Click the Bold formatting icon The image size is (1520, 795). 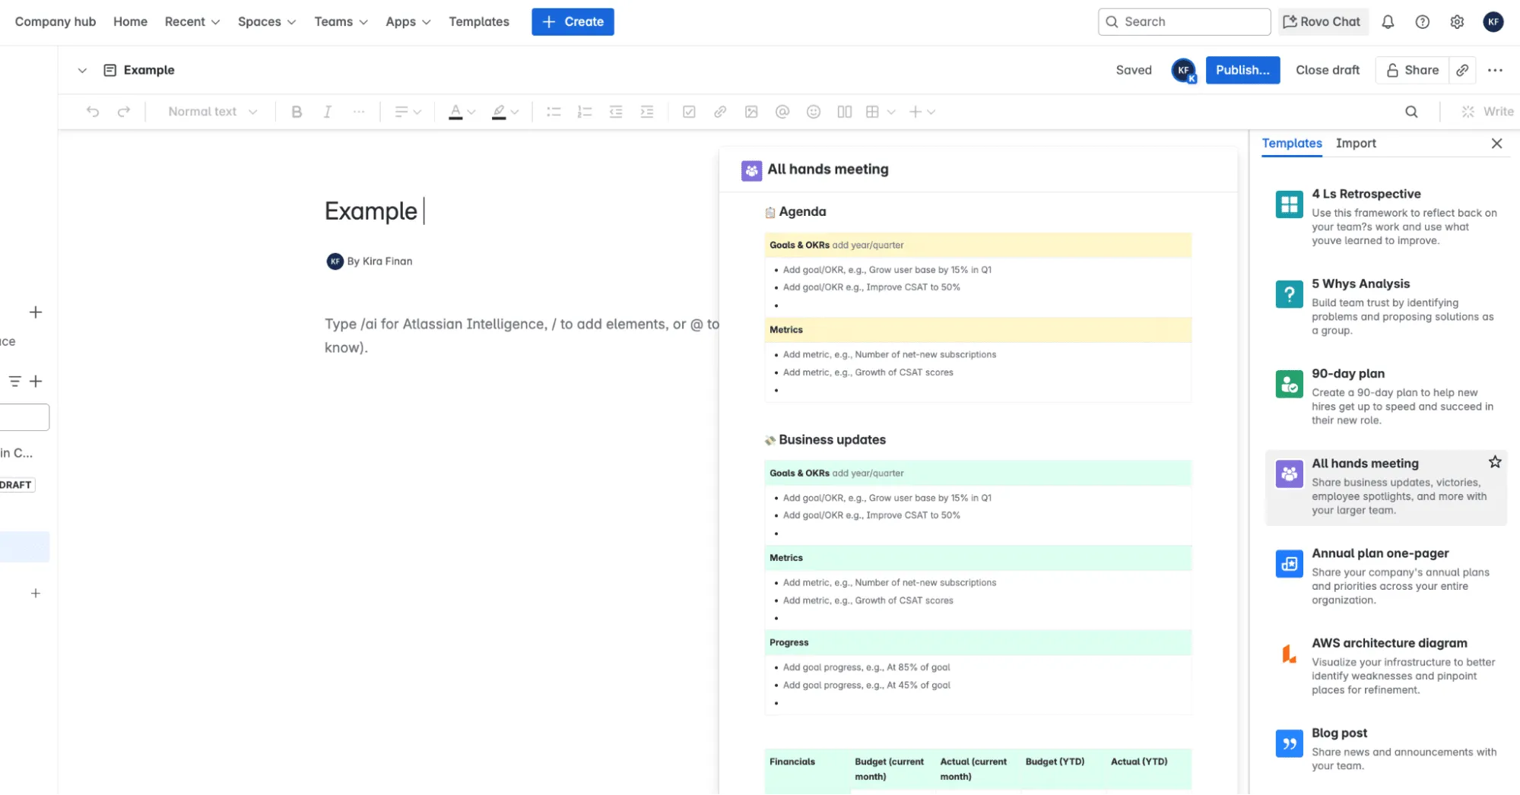tap(297, 112)
